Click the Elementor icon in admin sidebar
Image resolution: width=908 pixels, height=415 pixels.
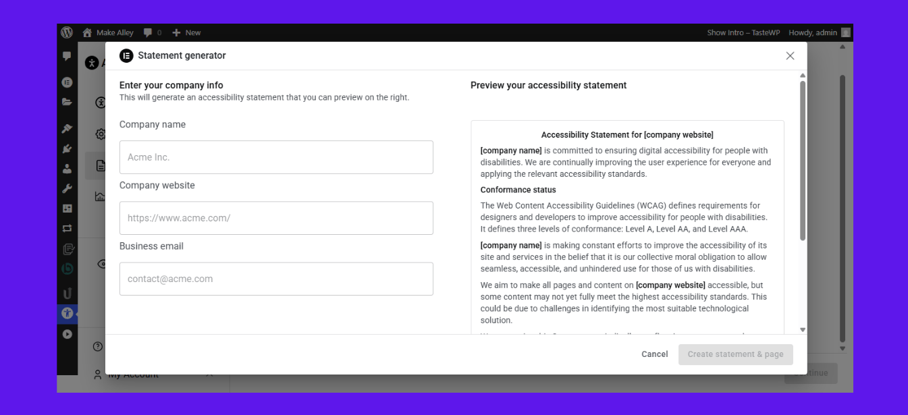(67, 82)
